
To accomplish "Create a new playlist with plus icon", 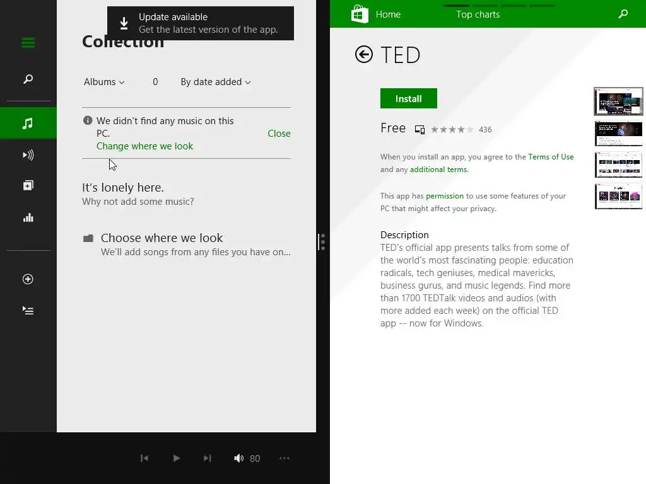I will point(28,279).
